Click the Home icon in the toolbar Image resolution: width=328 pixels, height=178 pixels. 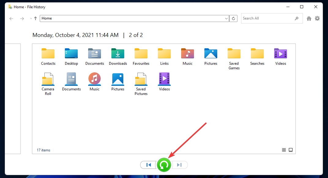(309, 18)
